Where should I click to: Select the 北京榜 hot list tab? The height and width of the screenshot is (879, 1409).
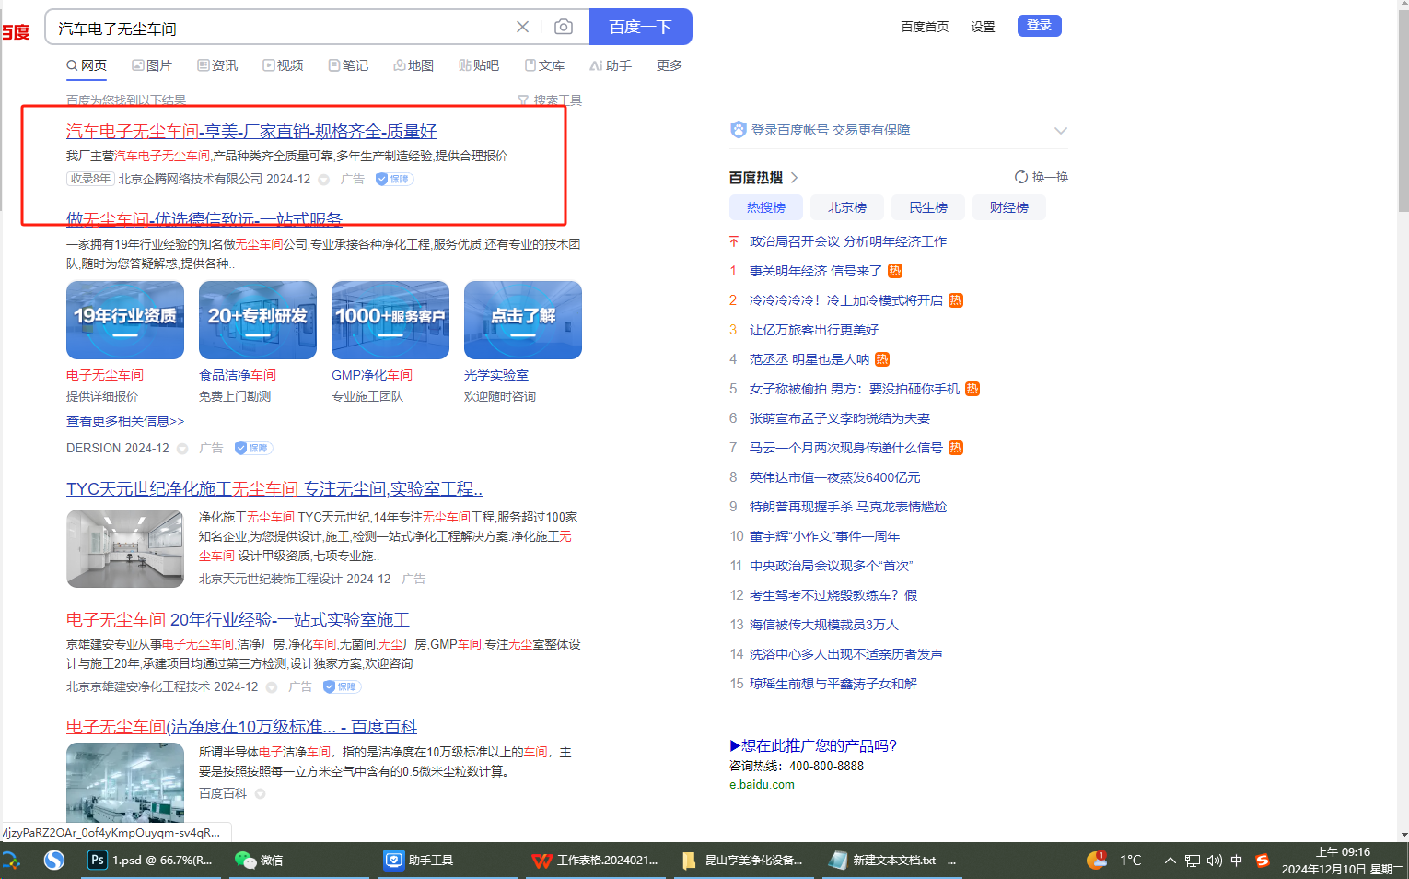846,207
